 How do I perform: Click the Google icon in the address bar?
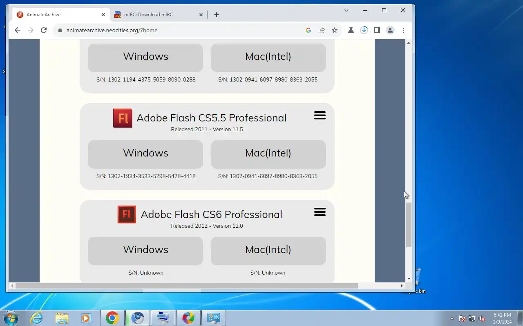click(x=308, y=30)
